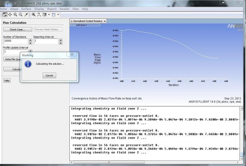Open the graphics window layout dropdown arrow

[58, 15]
